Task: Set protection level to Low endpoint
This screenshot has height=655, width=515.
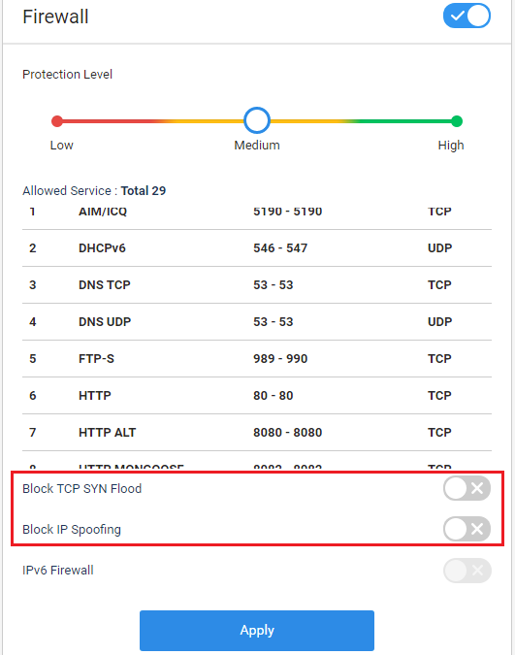Action: 57,121
